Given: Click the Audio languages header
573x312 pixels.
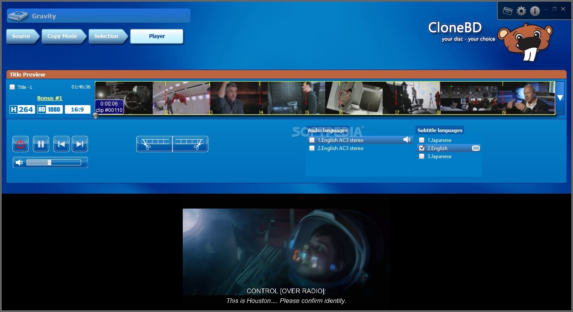Looking at the screenshot, I should (328, 130).
